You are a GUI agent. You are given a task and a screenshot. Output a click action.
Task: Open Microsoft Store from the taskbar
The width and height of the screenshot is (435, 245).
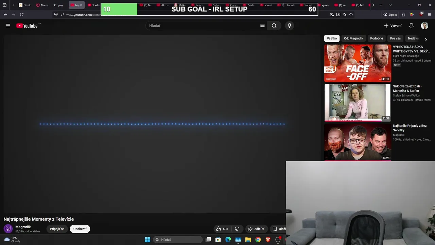click(x=218, y=240)
